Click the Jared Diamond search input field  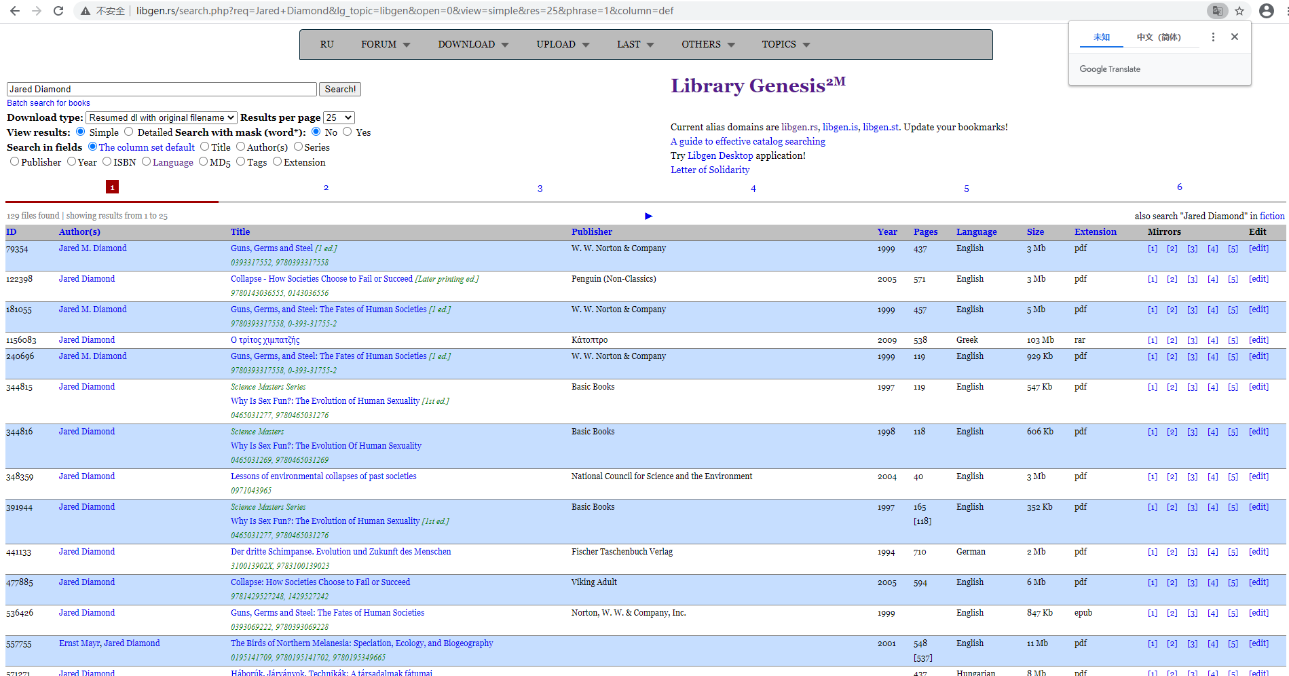[162, 89]
